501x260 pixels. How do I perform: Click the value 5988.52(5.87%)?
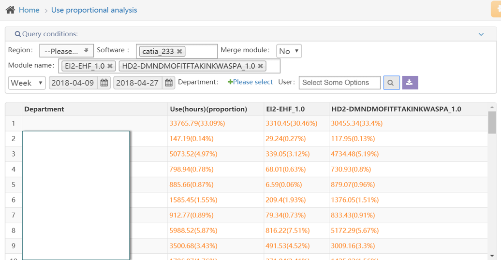pos(193,231)
